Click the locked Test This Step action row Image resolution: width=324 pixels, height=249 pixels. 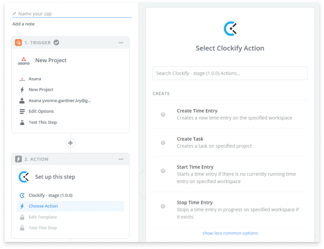point(70,228)
